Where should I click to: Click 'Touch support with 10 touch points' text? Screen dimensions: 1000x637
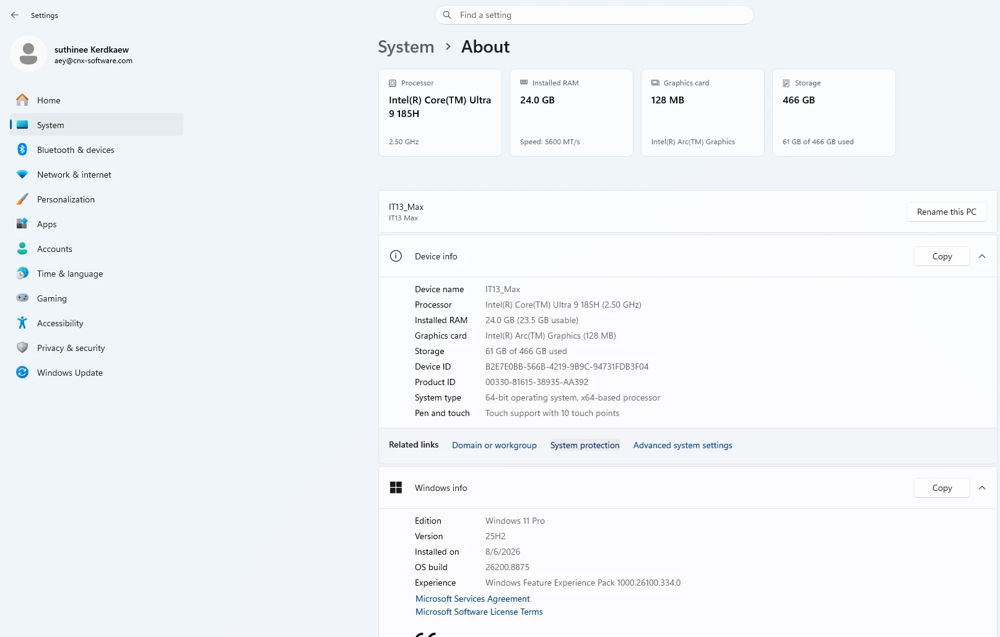552,413
